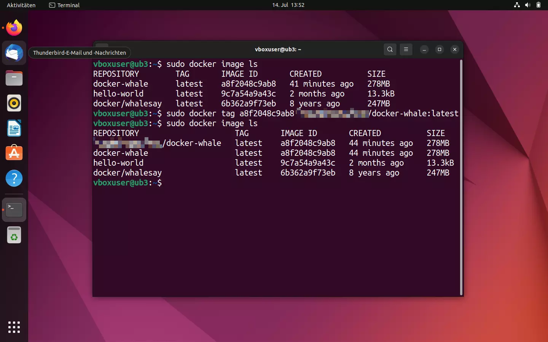
Task: Select the running Terminal in the dock
Action: click(14, 209)
